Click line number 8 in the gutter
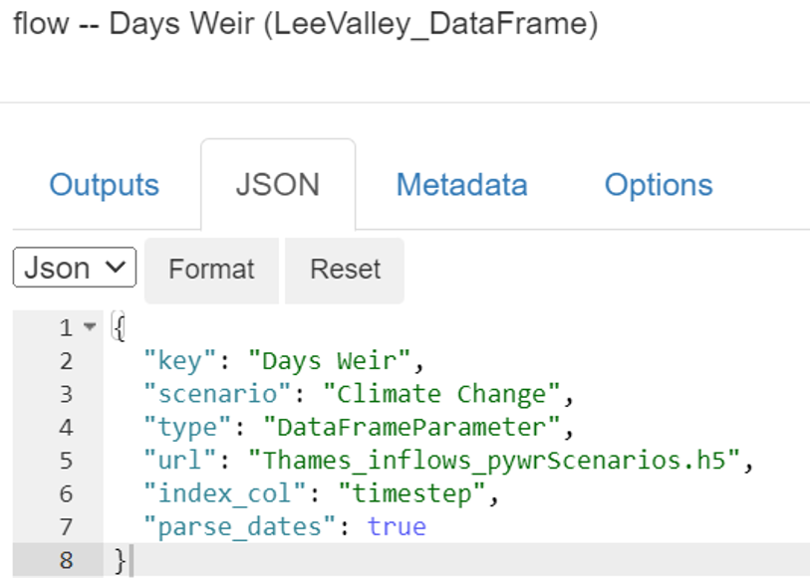 pyautogui.click(x=66, y=560)
